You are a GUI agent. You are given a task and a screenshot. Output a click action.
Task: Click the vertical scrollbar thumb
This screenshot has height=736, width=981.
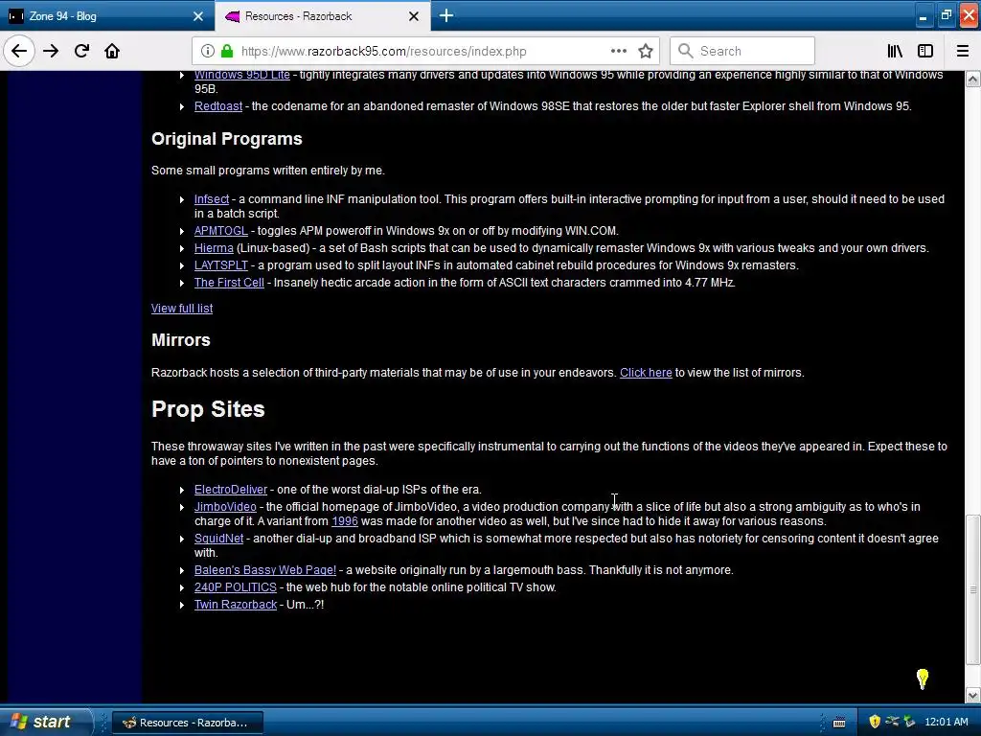click(973, 589)
